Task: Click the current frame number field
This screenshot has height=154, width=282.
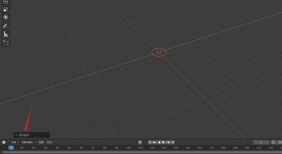Action: point(261,142)
